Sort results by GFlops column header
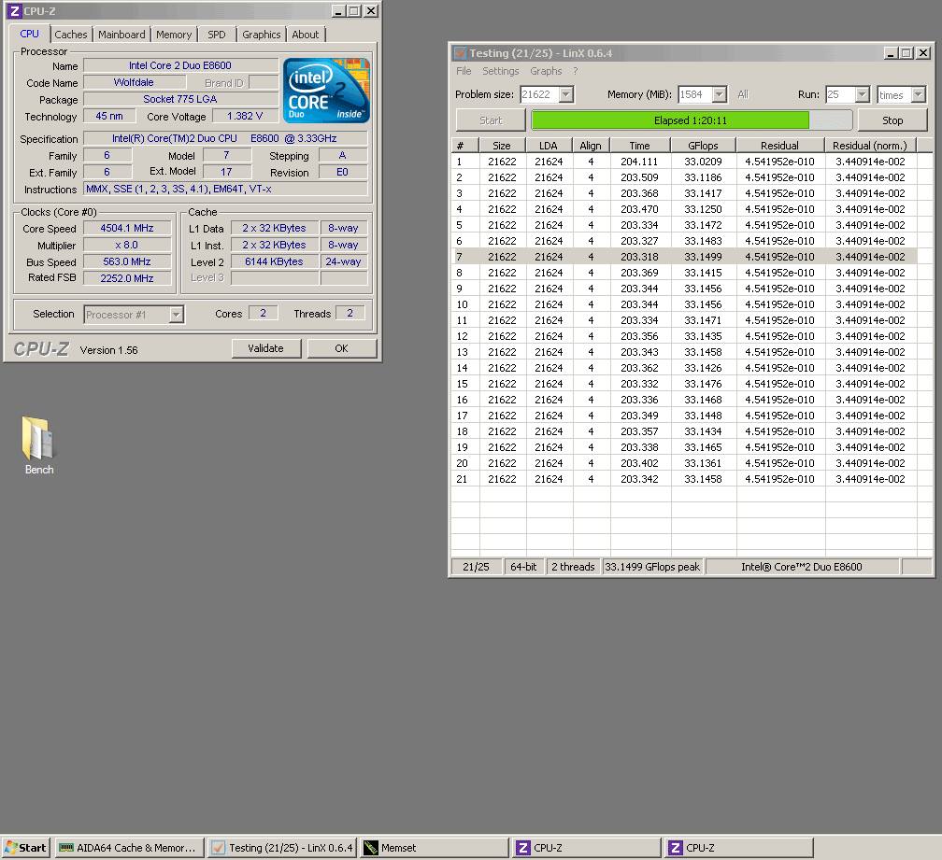This screenshot has height=860, width=942. pos(703,146)
